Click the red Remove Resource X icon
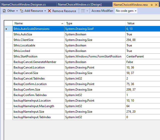The width and height of the screenshot is (160, 140). point(49,11)
